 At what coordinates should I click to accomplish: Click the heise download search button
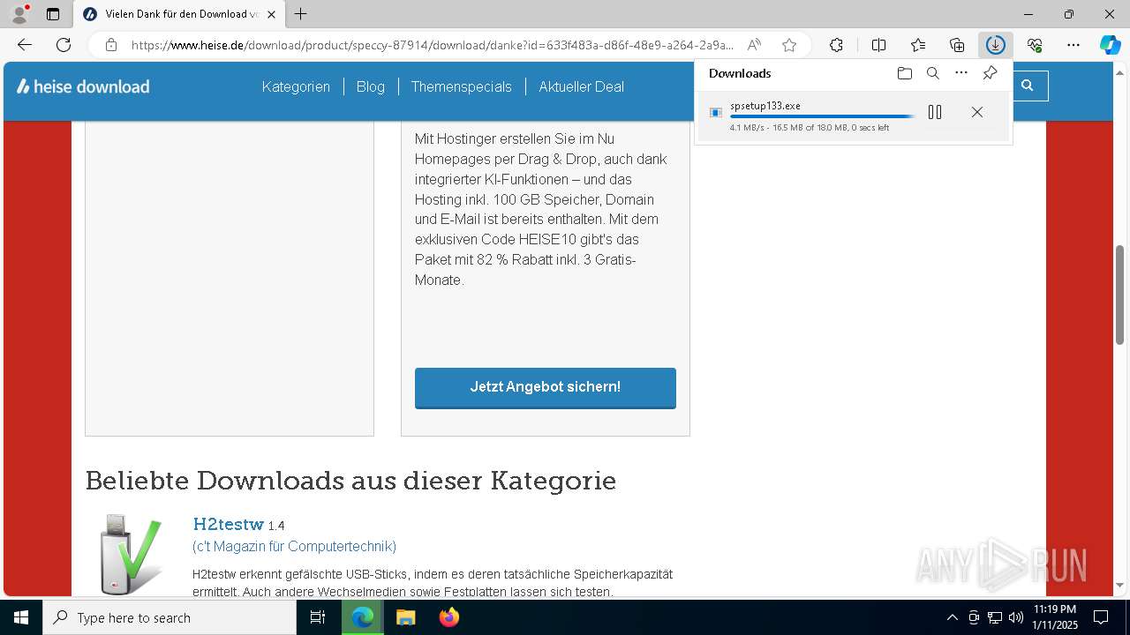click(1028, 86)
